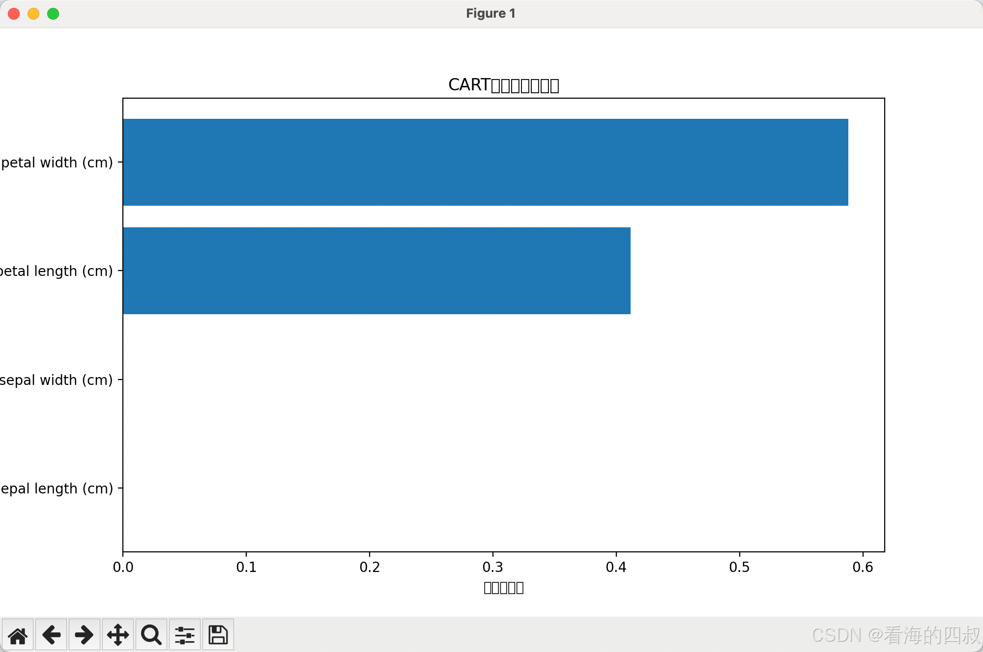
Task: Click the 'sepal length (cm)' axis label
Action: (57, 489)
